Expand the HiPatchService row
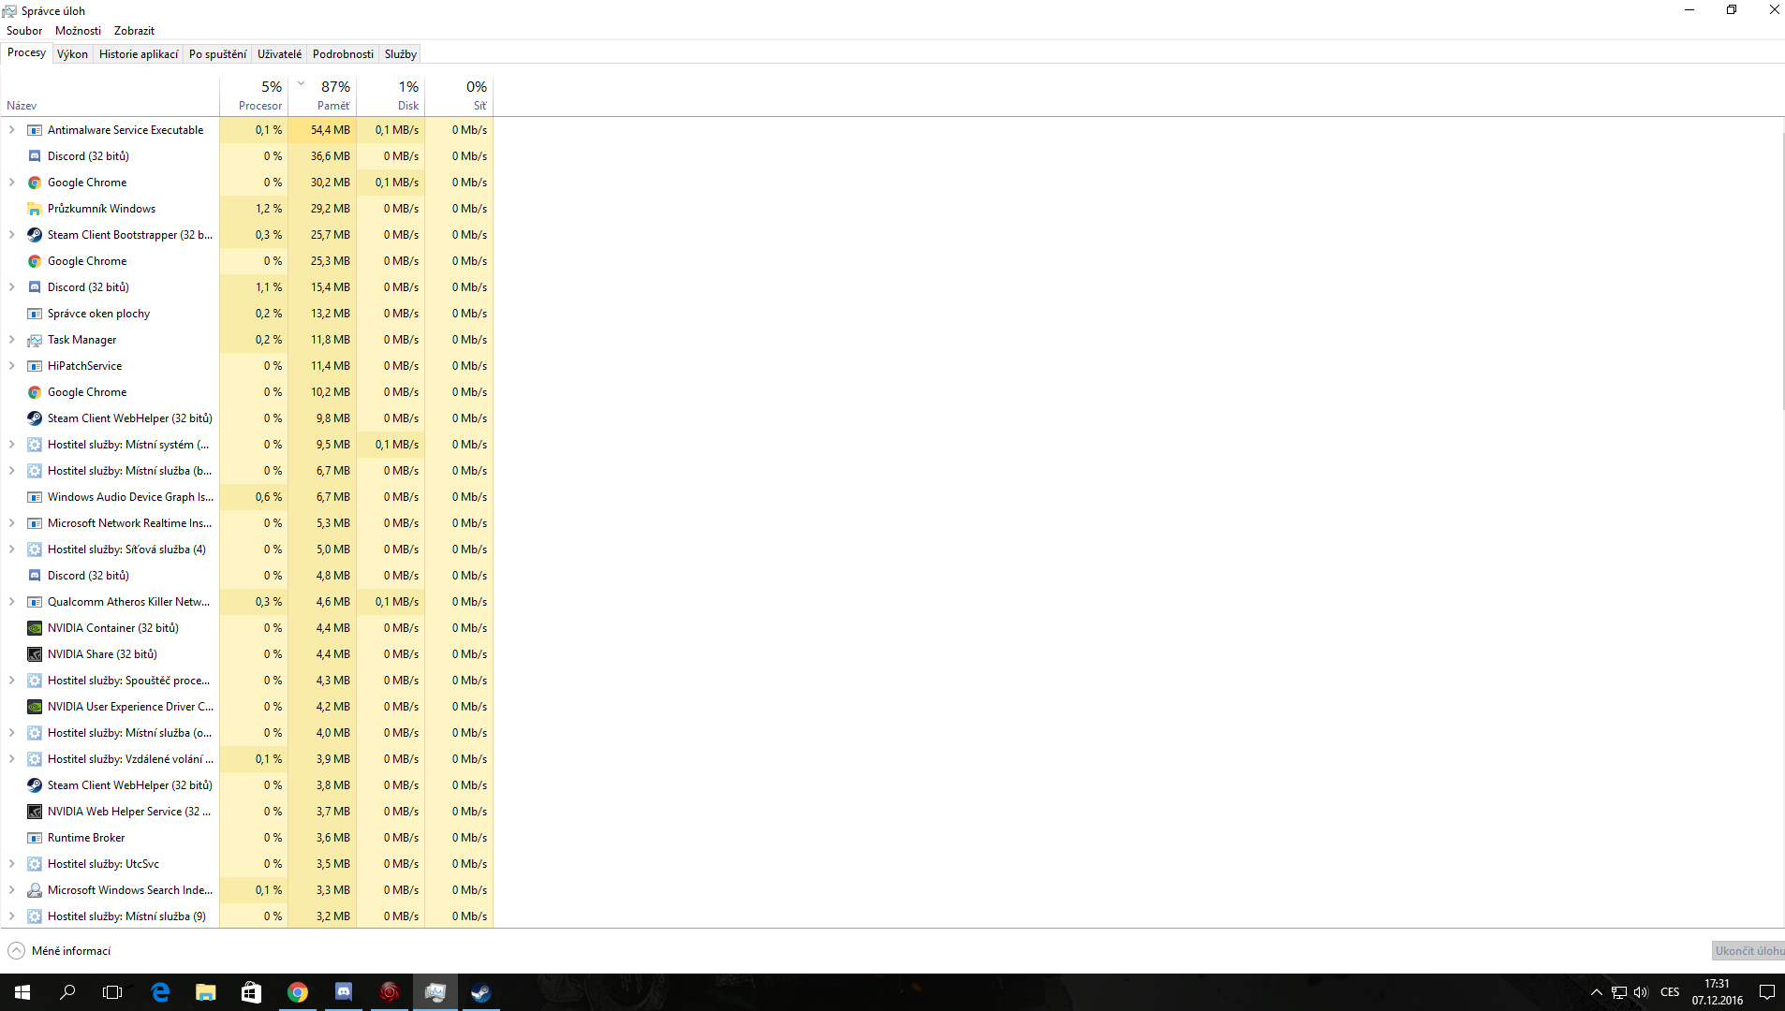 point(12,366)
